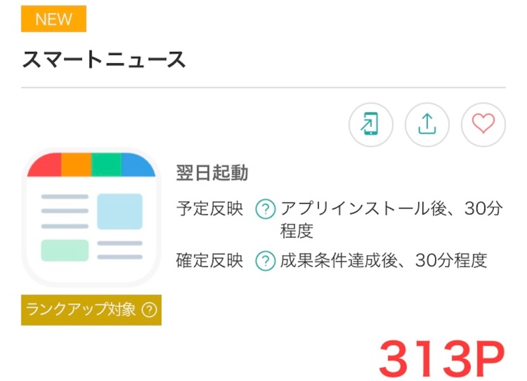Click the 成果条件達成後、30分程度 description text

[x=383, y=260]
